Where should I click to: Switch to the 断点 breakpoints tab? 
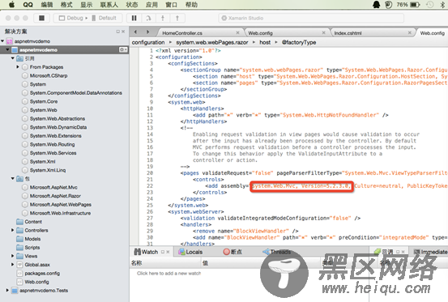coord(233,252)
